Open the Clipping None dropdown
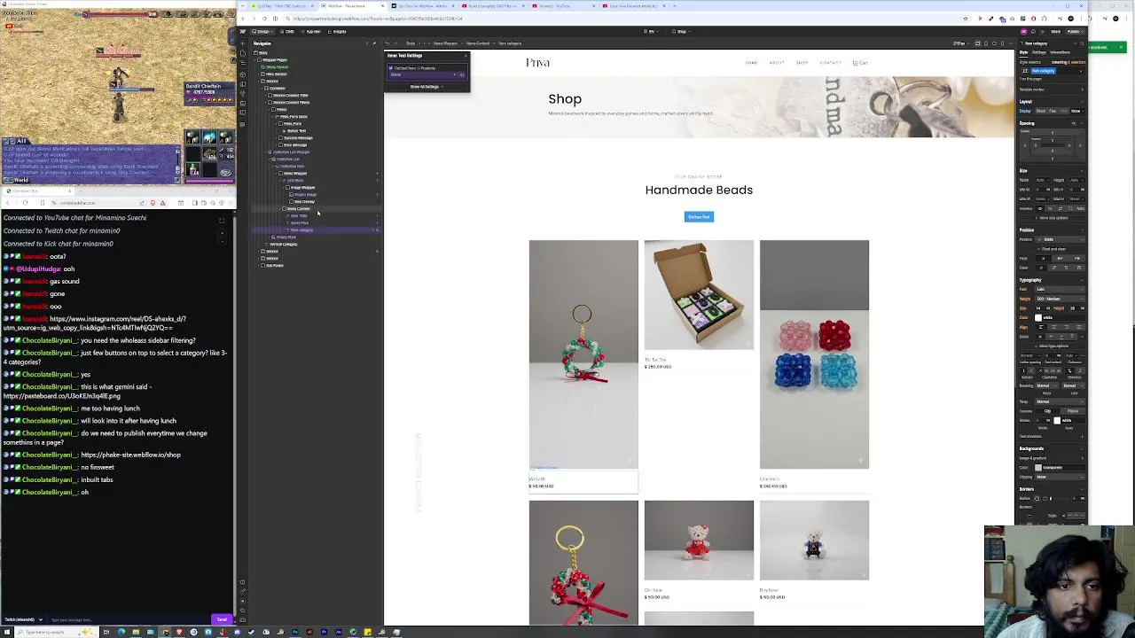 click(1061, 477)
